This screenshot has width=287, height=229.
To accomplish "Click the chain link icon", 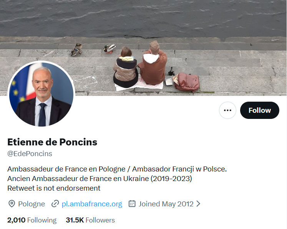I will pos(55,204).
